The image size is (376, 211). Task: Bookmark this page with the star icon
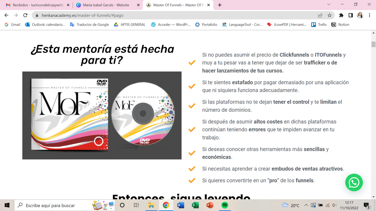click(x=329, y=15)
